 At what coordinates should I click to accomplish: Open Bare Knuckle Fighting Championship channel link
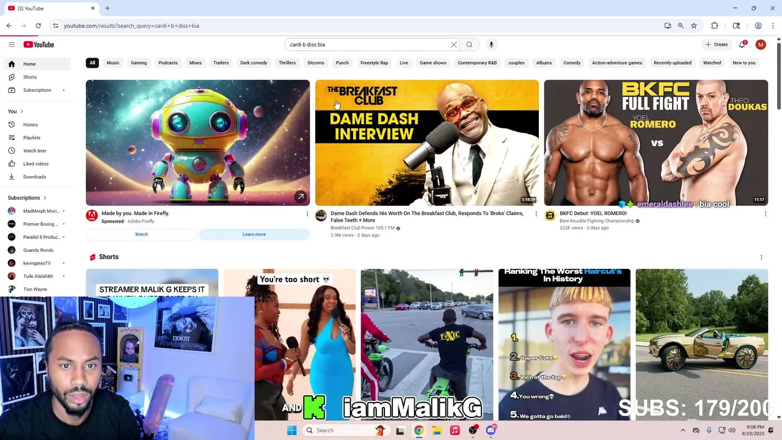[x=597, y=221]
